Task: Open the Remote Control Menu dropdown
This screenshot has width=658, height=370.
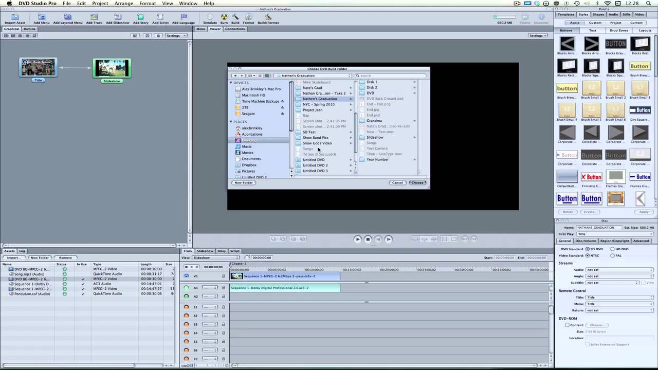Action: pos(619,304)
